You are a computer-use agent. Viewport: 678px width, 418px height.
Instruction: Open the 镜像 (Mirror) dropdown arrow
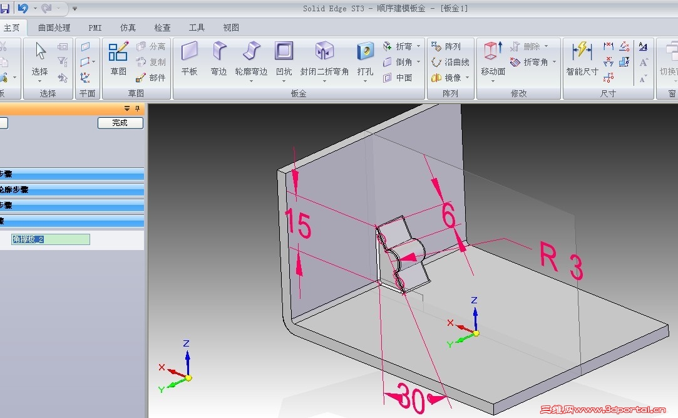pyautogui.click(x=468, y=78)
